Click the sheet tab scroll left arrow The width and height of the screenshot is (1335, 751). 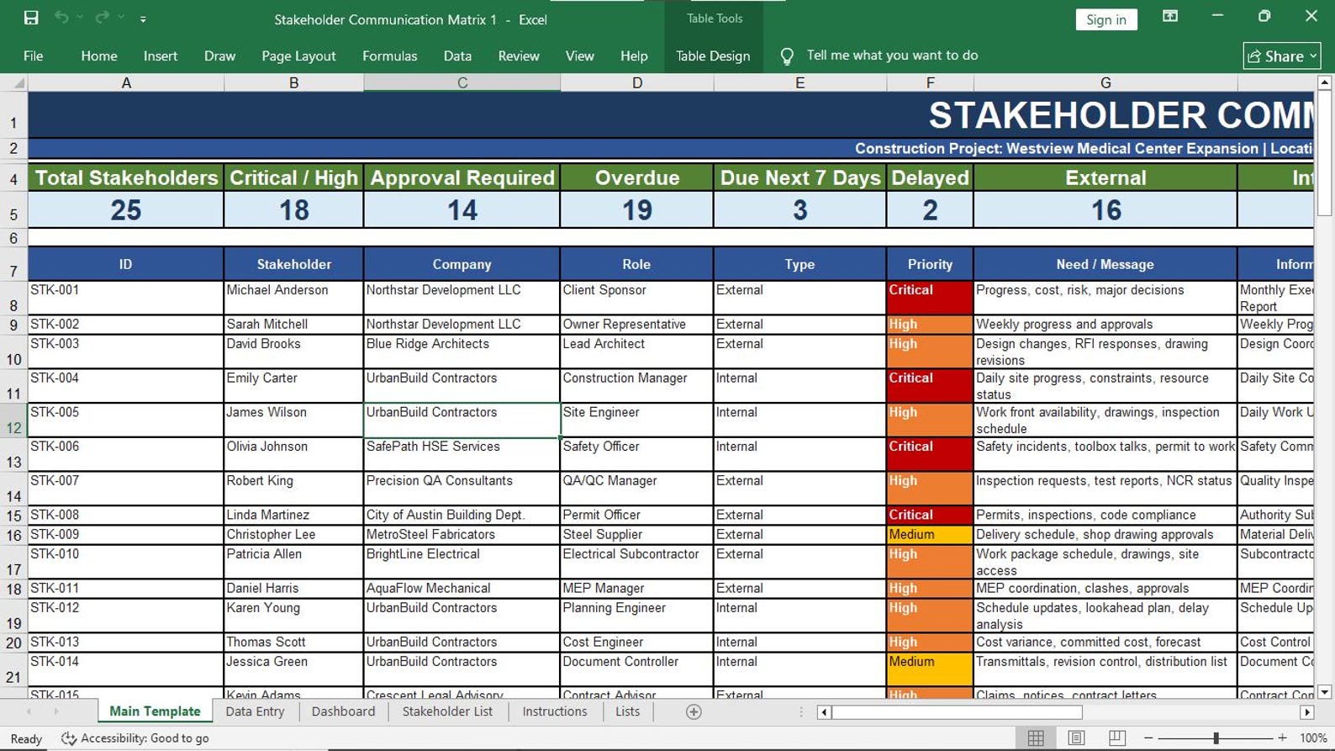[29, 712]
